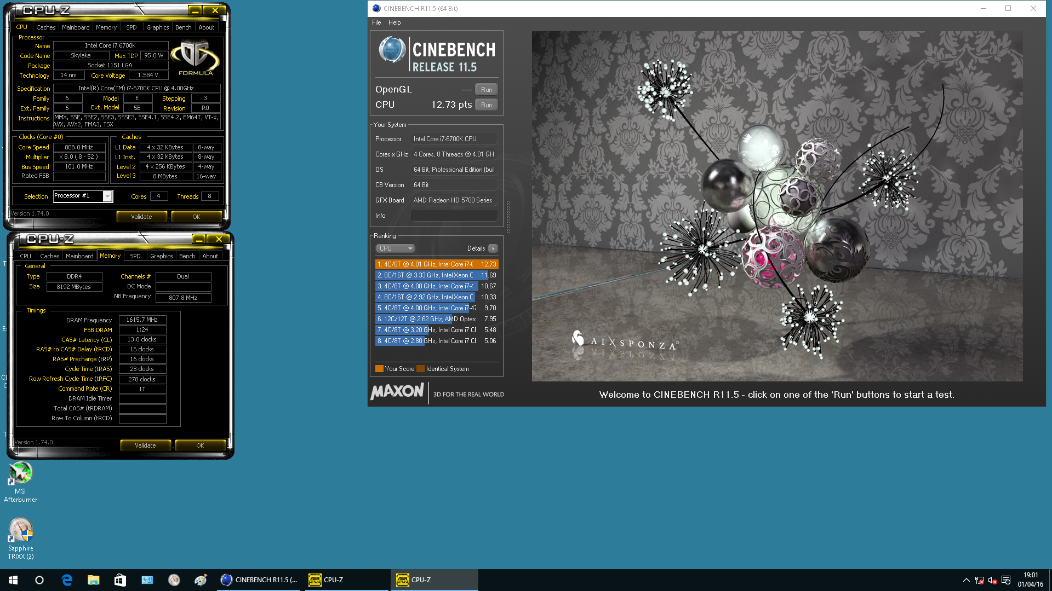Screen dimensions: 1052x591
Task: Click the Core Voltage value 1.584 V
Action: pos(148,75)
